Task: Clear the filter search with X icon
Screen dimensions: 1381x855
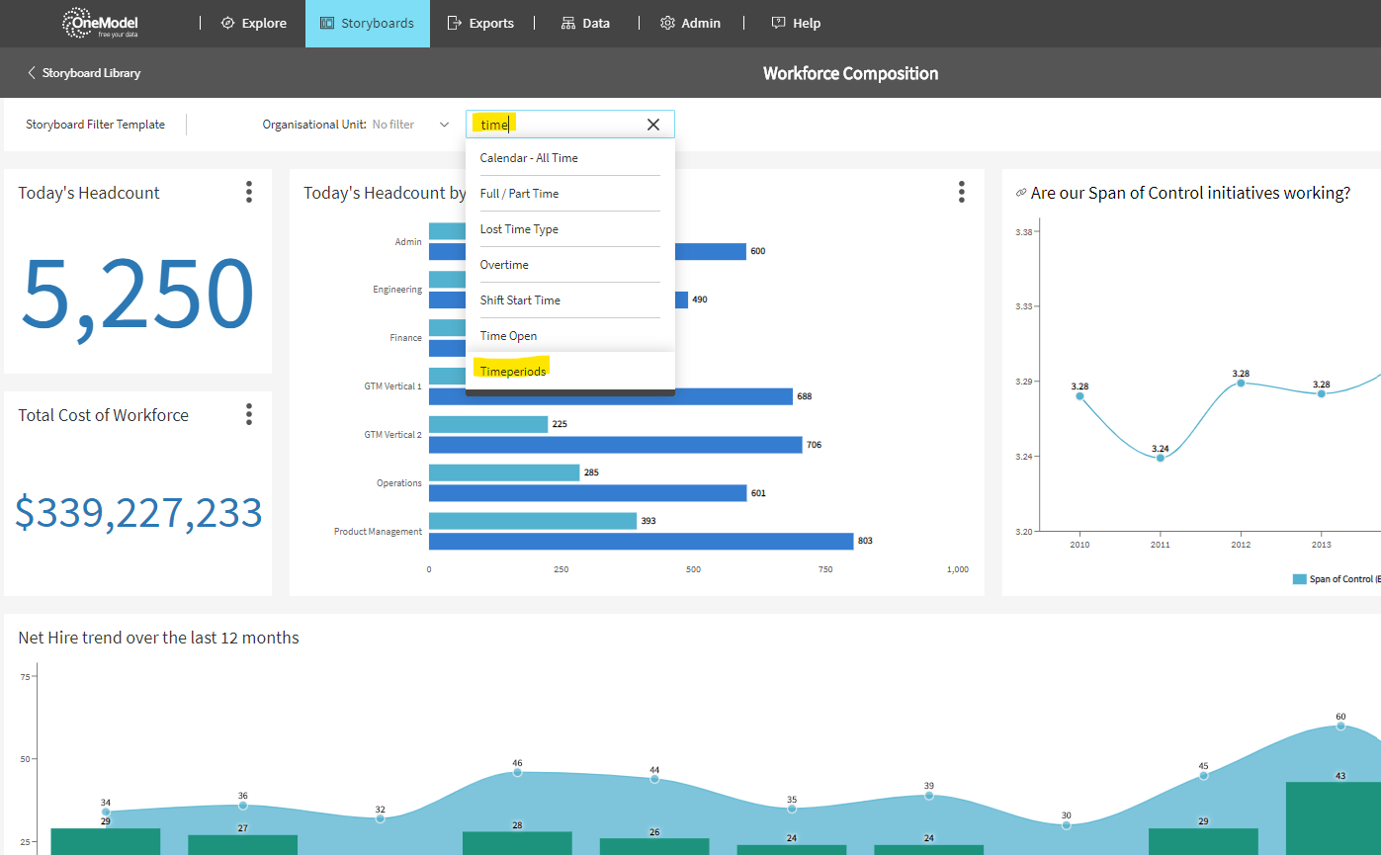Action: click(652, 125)
